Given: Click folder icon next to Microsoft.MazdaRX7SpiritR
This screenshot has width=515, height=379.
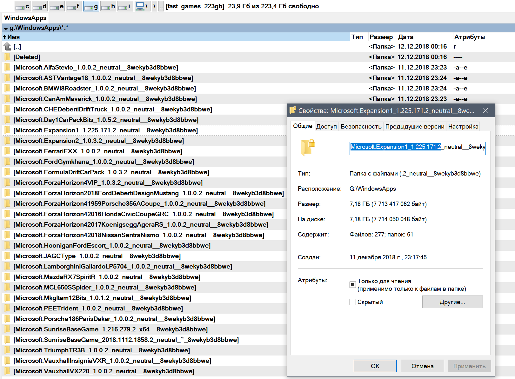Looking at the screenshot, I should pyautogui.click(x=7, y=277).
